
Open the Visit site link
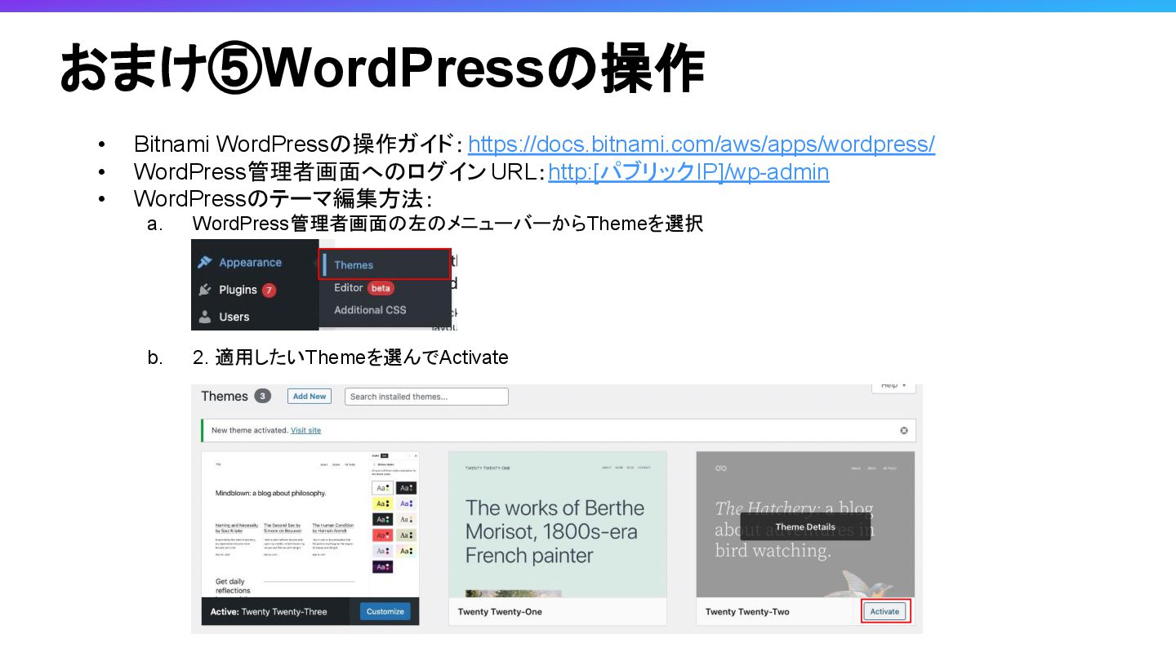(306, 430)
